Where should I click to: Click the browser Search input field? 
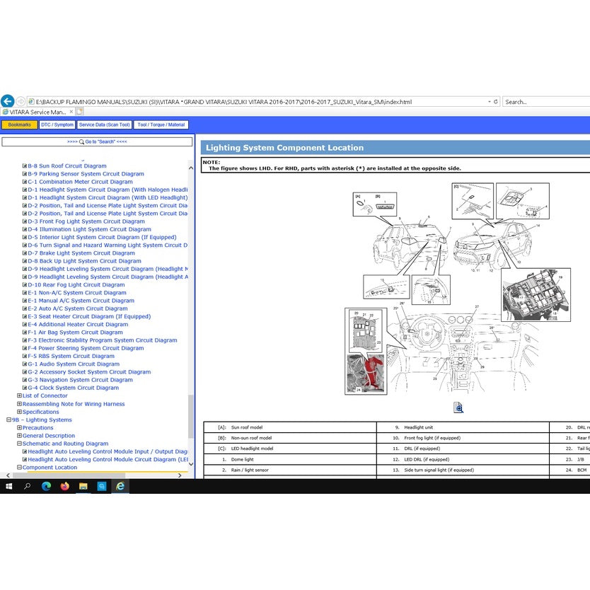coord(545,102)
